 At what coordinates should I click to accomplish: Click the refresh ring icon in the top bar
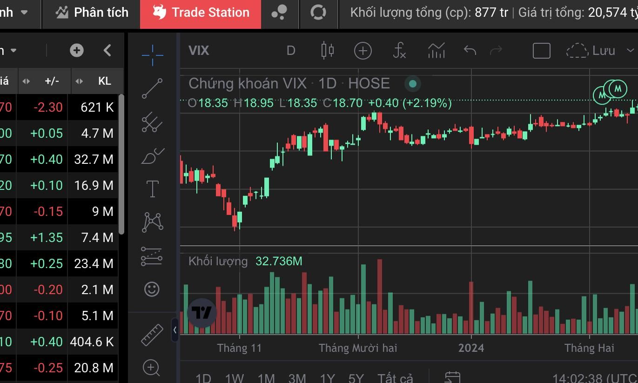[x=318, y=13]
